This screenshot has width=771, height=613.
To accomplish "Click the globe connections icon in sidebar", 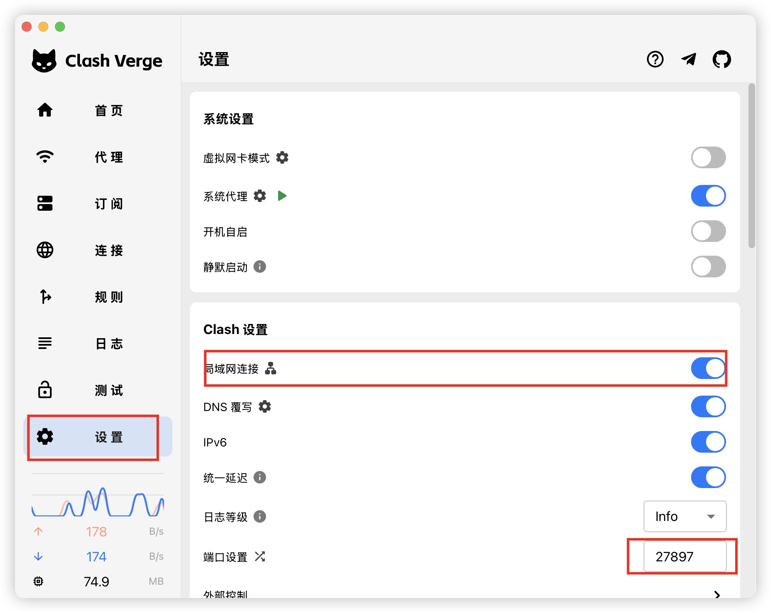I will tap(45, 250).
